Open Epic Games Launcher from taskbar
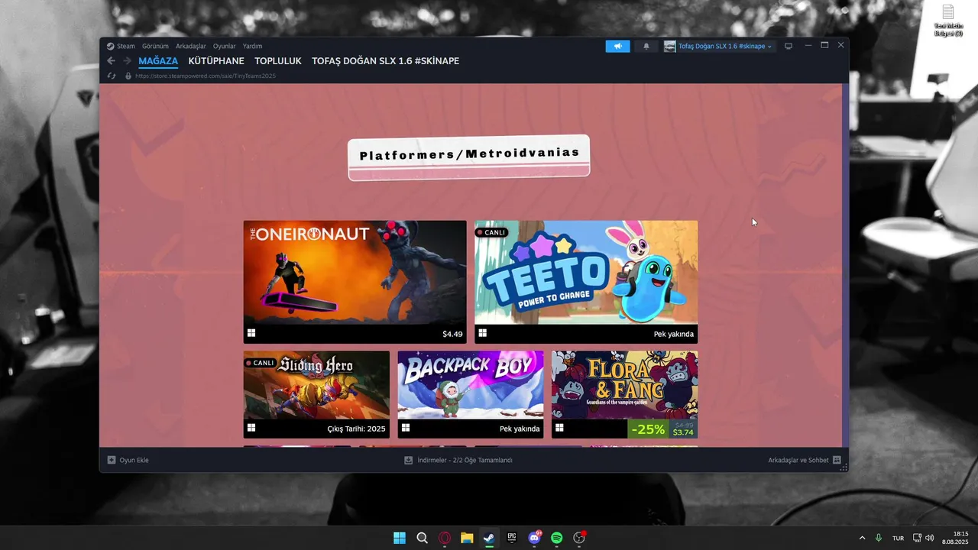The image size is (978, 550). click(x=512, y=538)
